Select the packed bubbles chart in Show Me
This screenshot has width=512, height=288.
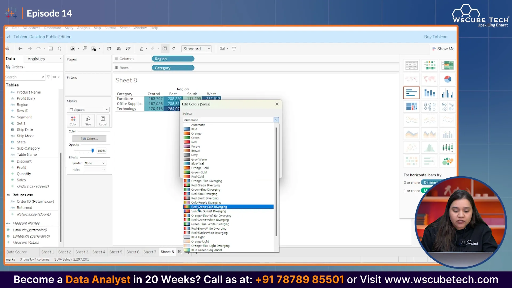click(447, 161)
